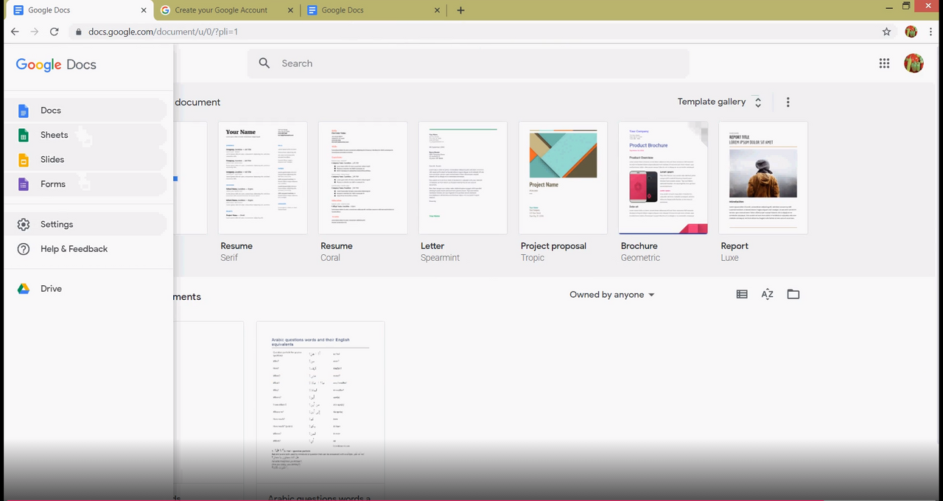Click the site padlock icon
The image size is (943, 501).
click(79, 32)
